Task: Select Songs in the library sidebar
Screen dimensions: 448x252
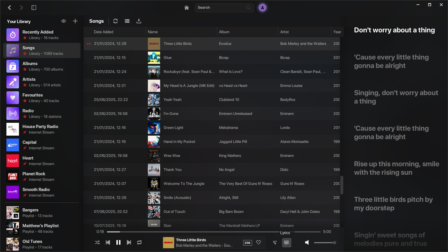Action: point(42,50)
